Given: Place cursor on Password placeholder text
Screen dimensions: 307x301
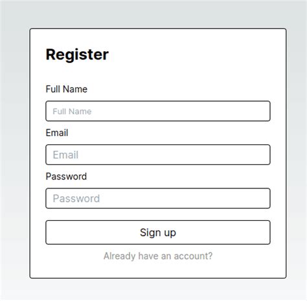Looking at the screenshot, I should click(76, 199).
